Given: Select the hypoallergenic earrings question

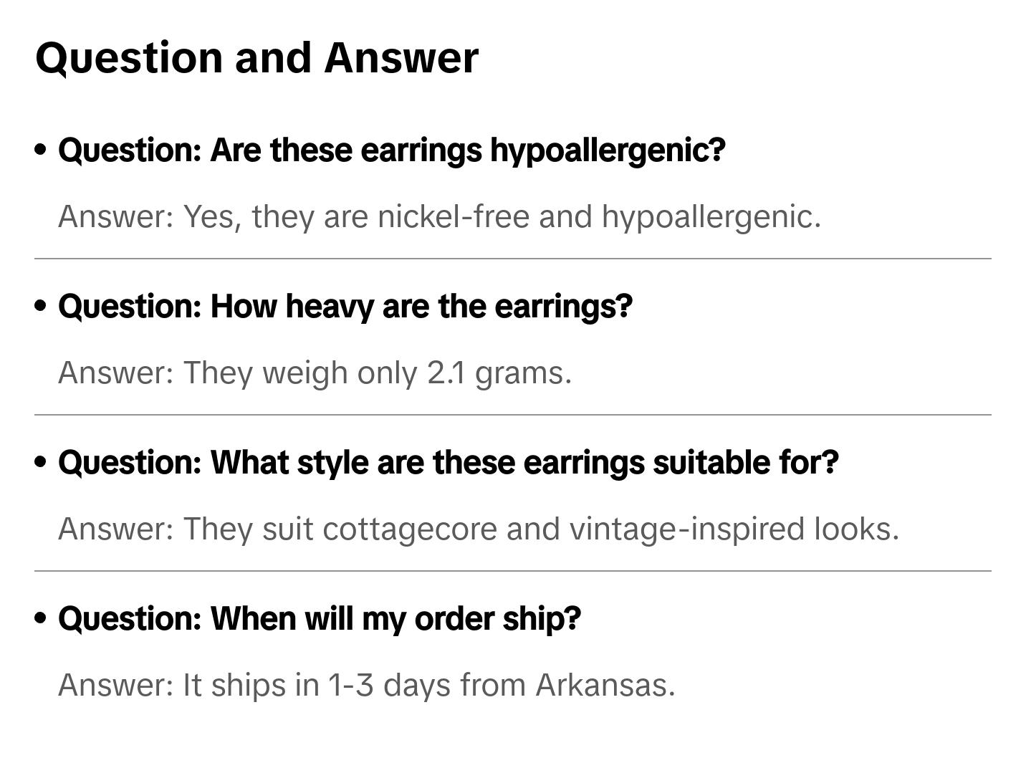Looking at the screenshot, I should click(392, 150).
